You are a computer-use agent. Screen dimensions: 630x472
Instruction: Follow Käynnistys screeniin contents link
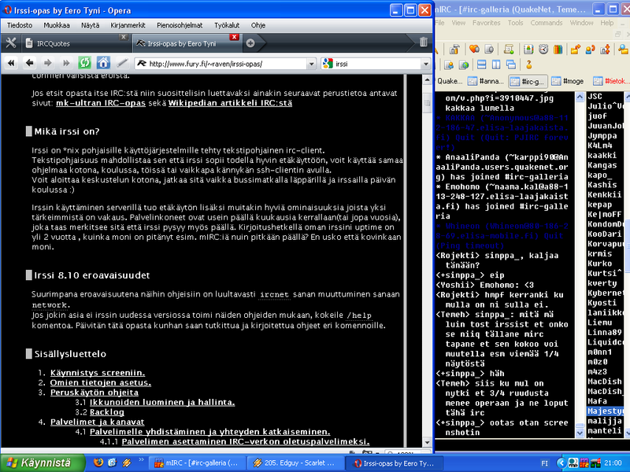(x=98, y=373)
